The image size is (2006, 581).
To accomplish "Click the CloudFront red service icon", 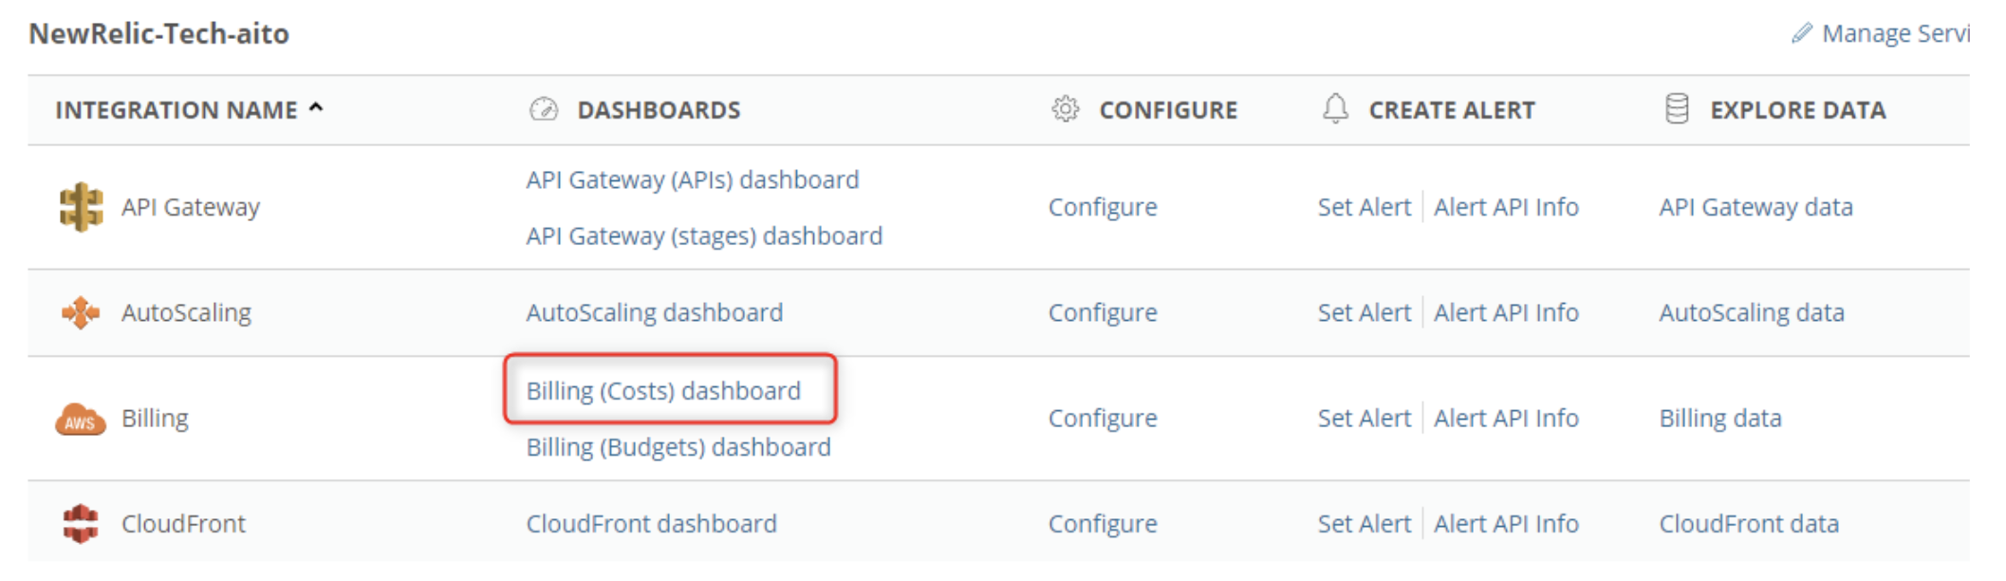I will [x=81, y=524].
